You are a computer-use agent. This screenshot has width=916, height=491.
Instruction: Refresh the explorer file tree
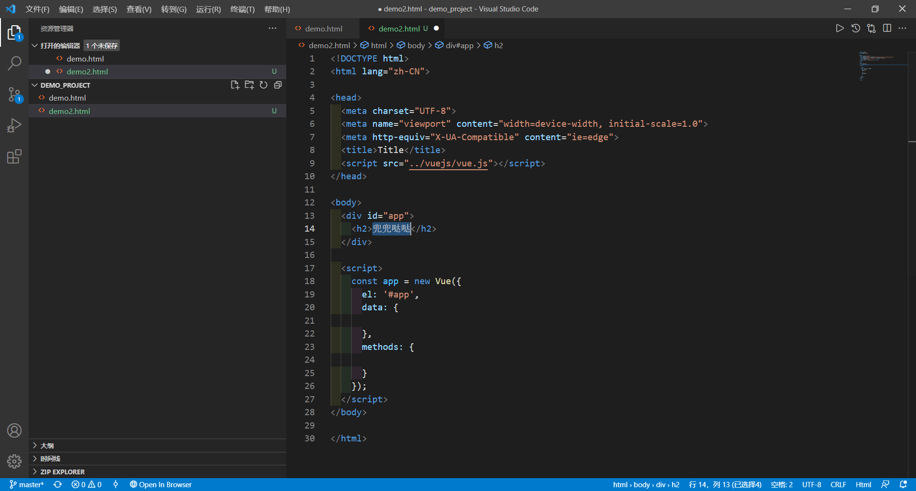(x=263, y=85)
